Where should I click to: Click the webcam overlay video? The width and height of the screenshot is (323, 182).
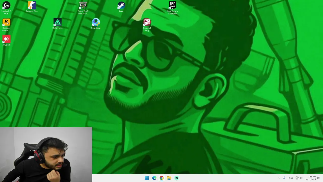coord(46,154)
